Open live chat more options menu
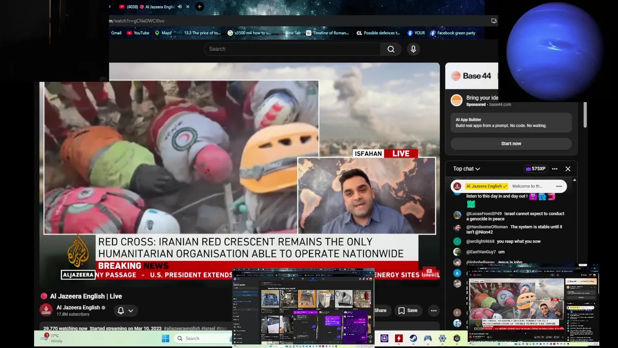 (555, 169)
